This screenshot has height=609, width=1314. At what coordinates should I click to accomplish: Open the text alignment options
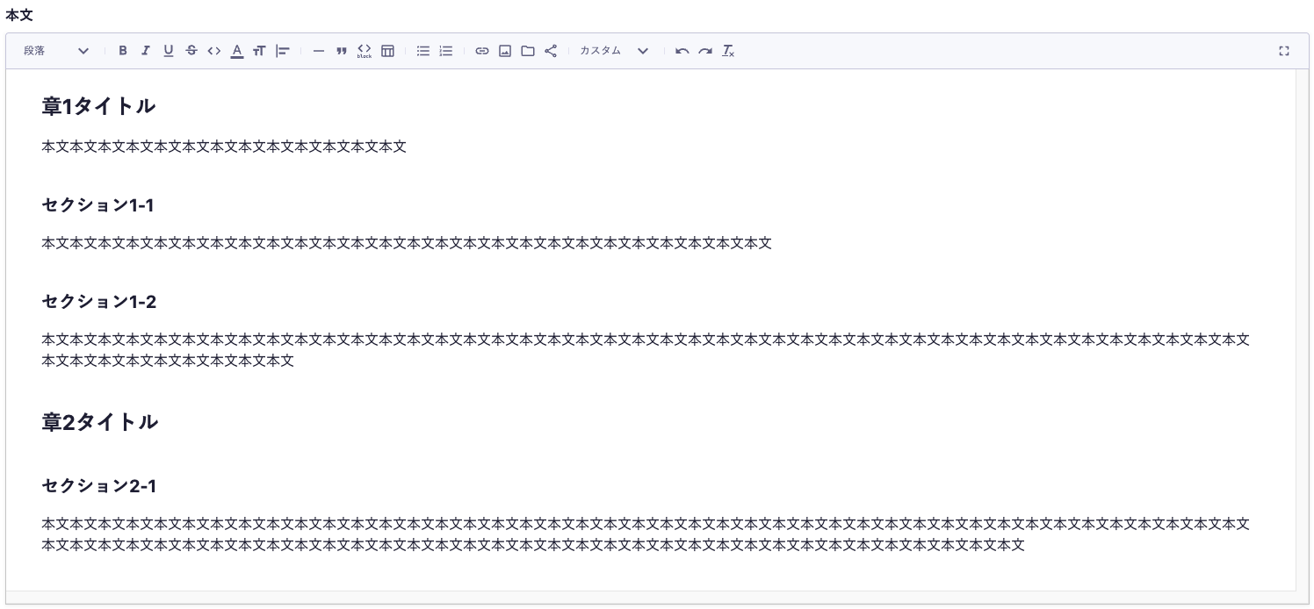click(282, 51)
